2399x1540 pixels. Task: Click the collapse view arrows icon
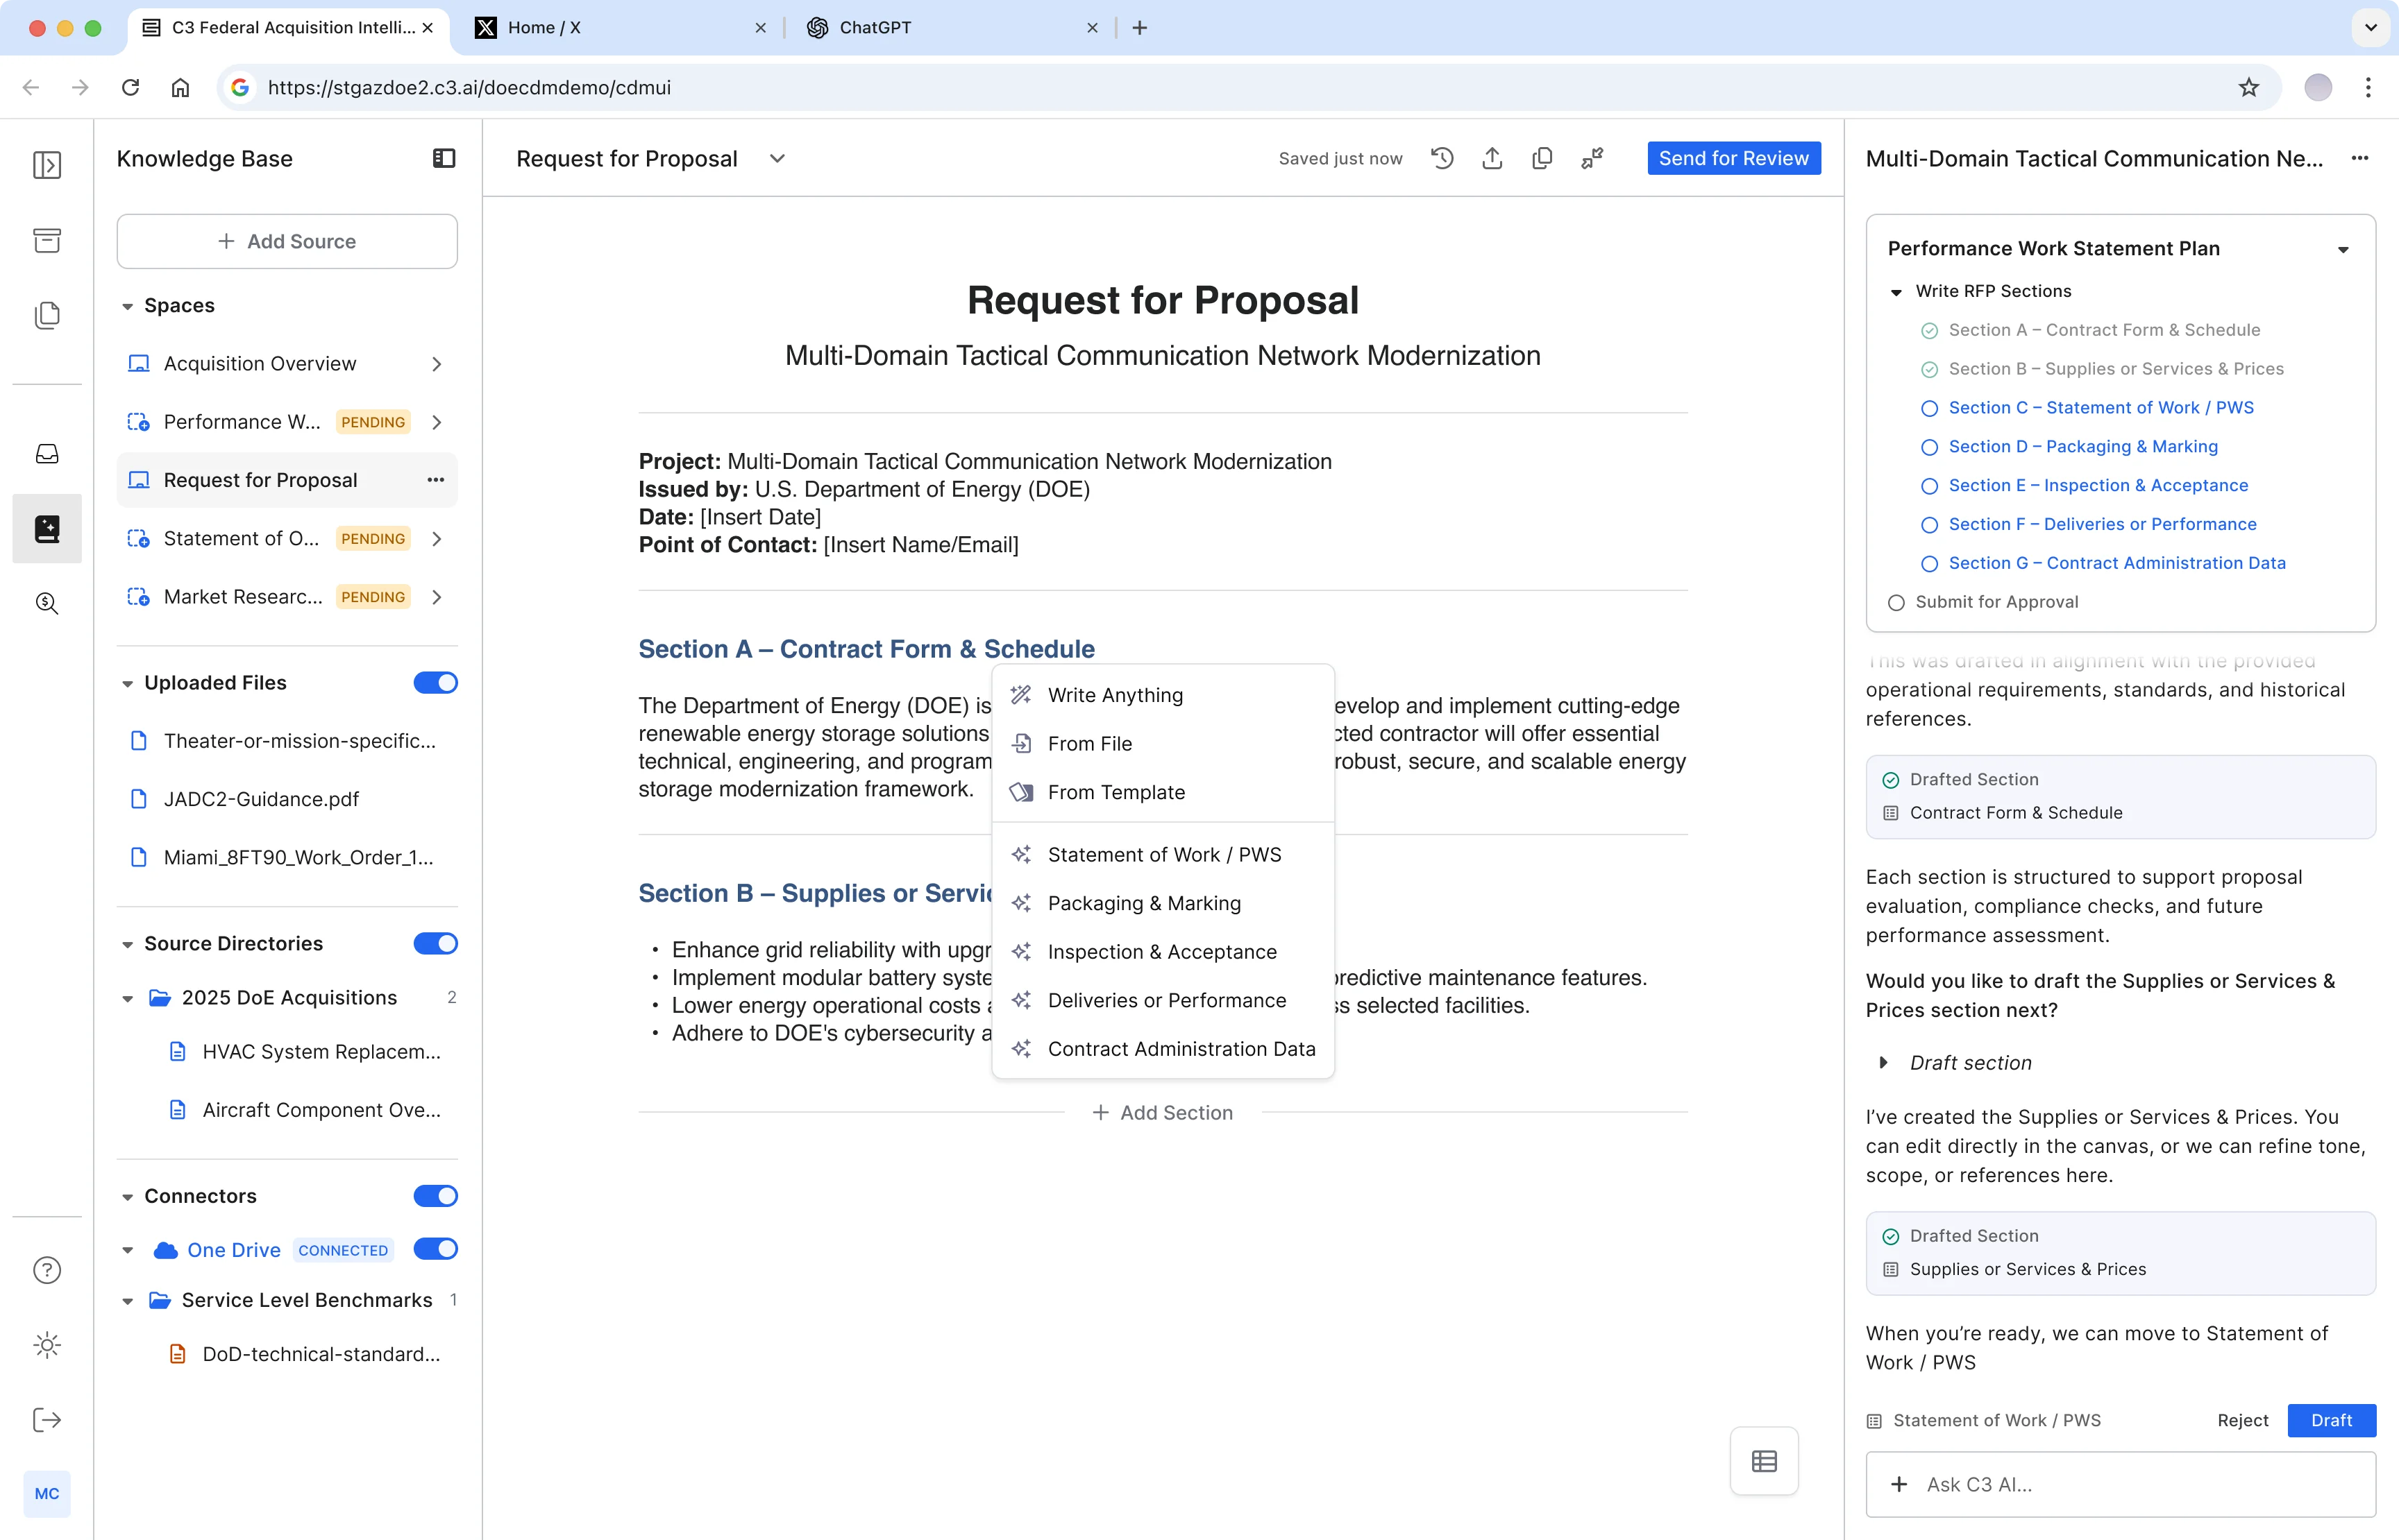tap(1592, 158)
